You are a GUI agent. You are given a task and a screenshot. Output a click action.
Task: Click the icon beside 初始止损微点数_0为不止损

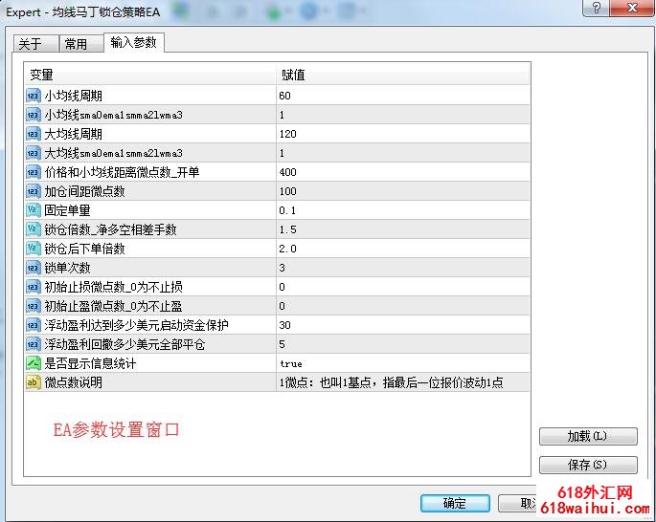pos(34,287)
